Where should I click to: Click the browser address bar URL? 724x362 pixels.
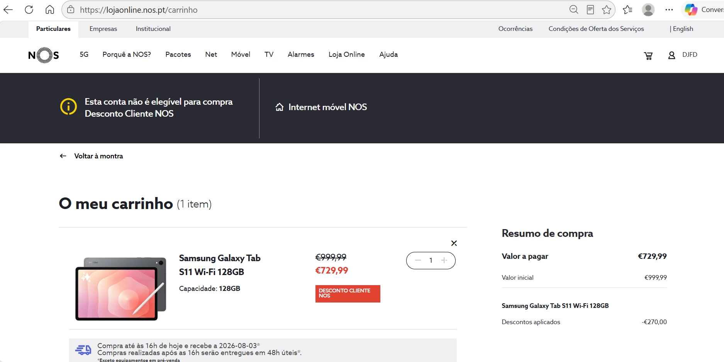pos(139,10)
